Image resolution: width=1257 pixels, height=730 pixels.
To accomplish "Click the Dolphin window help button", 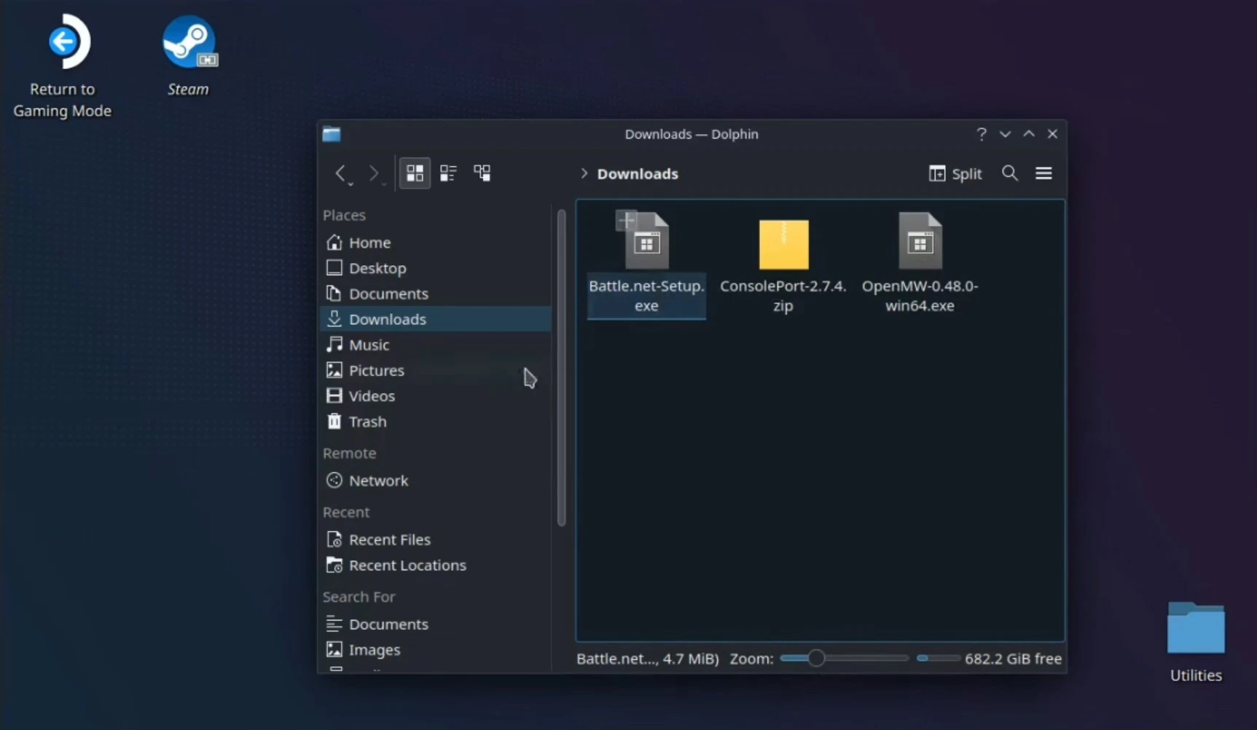I will point(982,134).
